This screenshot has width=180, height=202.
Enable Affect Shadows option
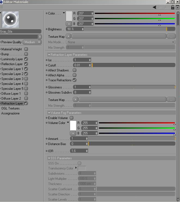75,70
